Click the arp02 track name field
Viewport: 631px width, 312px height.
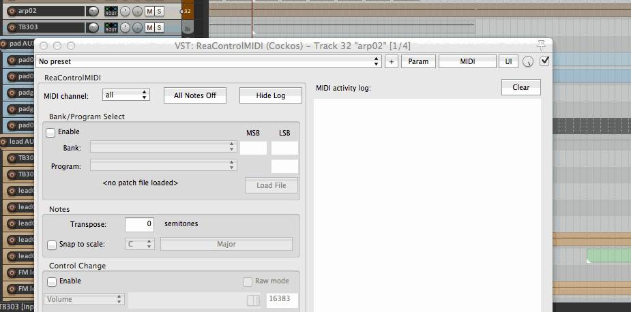[x=50, y=12]
